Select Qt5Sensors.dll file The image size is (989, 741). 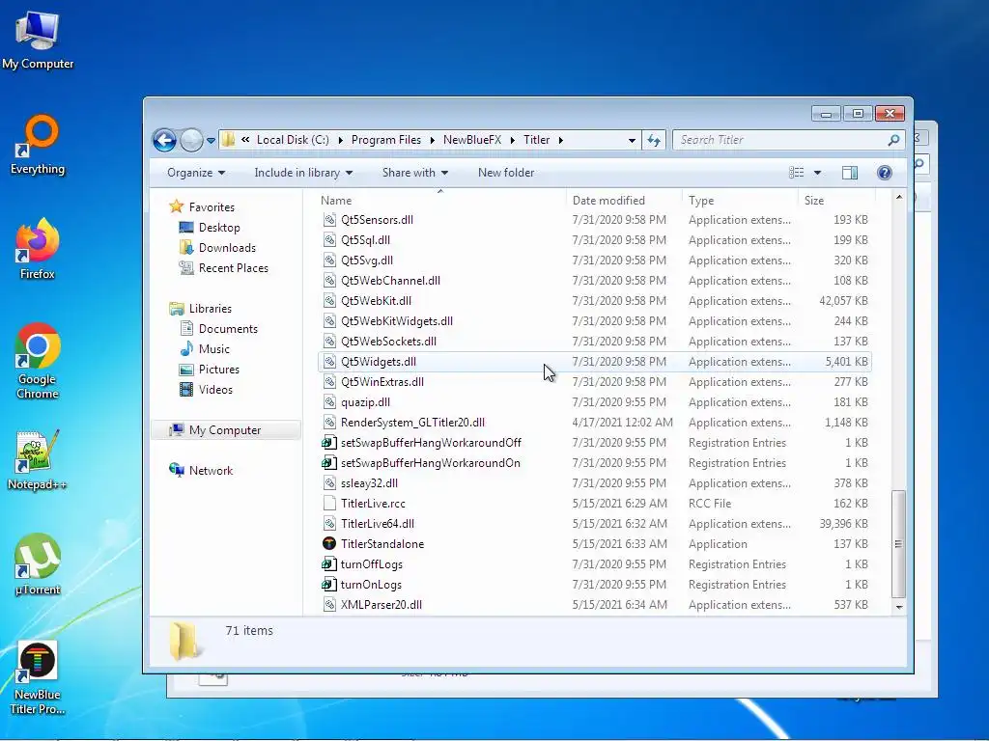(x=595, y=220)
